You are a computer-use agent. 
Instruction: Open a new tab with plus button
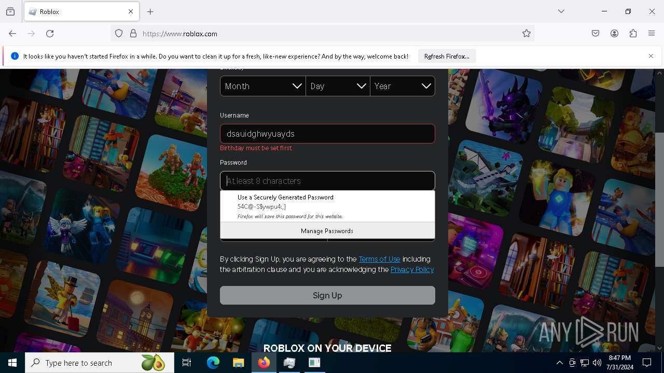point(150,11)
